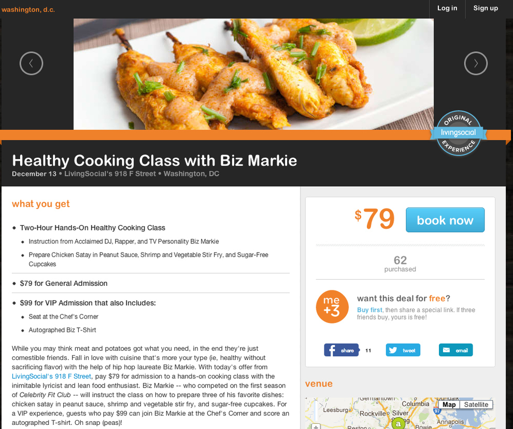Click the chicken satay hero image
The width and height of the screenshot is (513, 429).
pos(253,74)
